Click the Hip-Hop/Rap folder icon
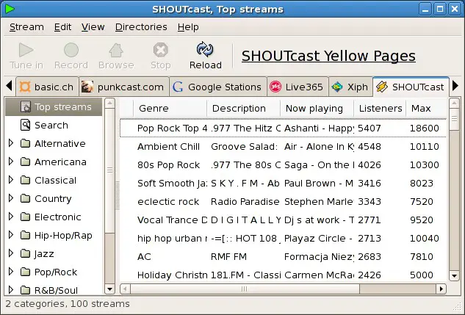The width and height of the screenshot is (465, 315). click(x=26, y=236)
